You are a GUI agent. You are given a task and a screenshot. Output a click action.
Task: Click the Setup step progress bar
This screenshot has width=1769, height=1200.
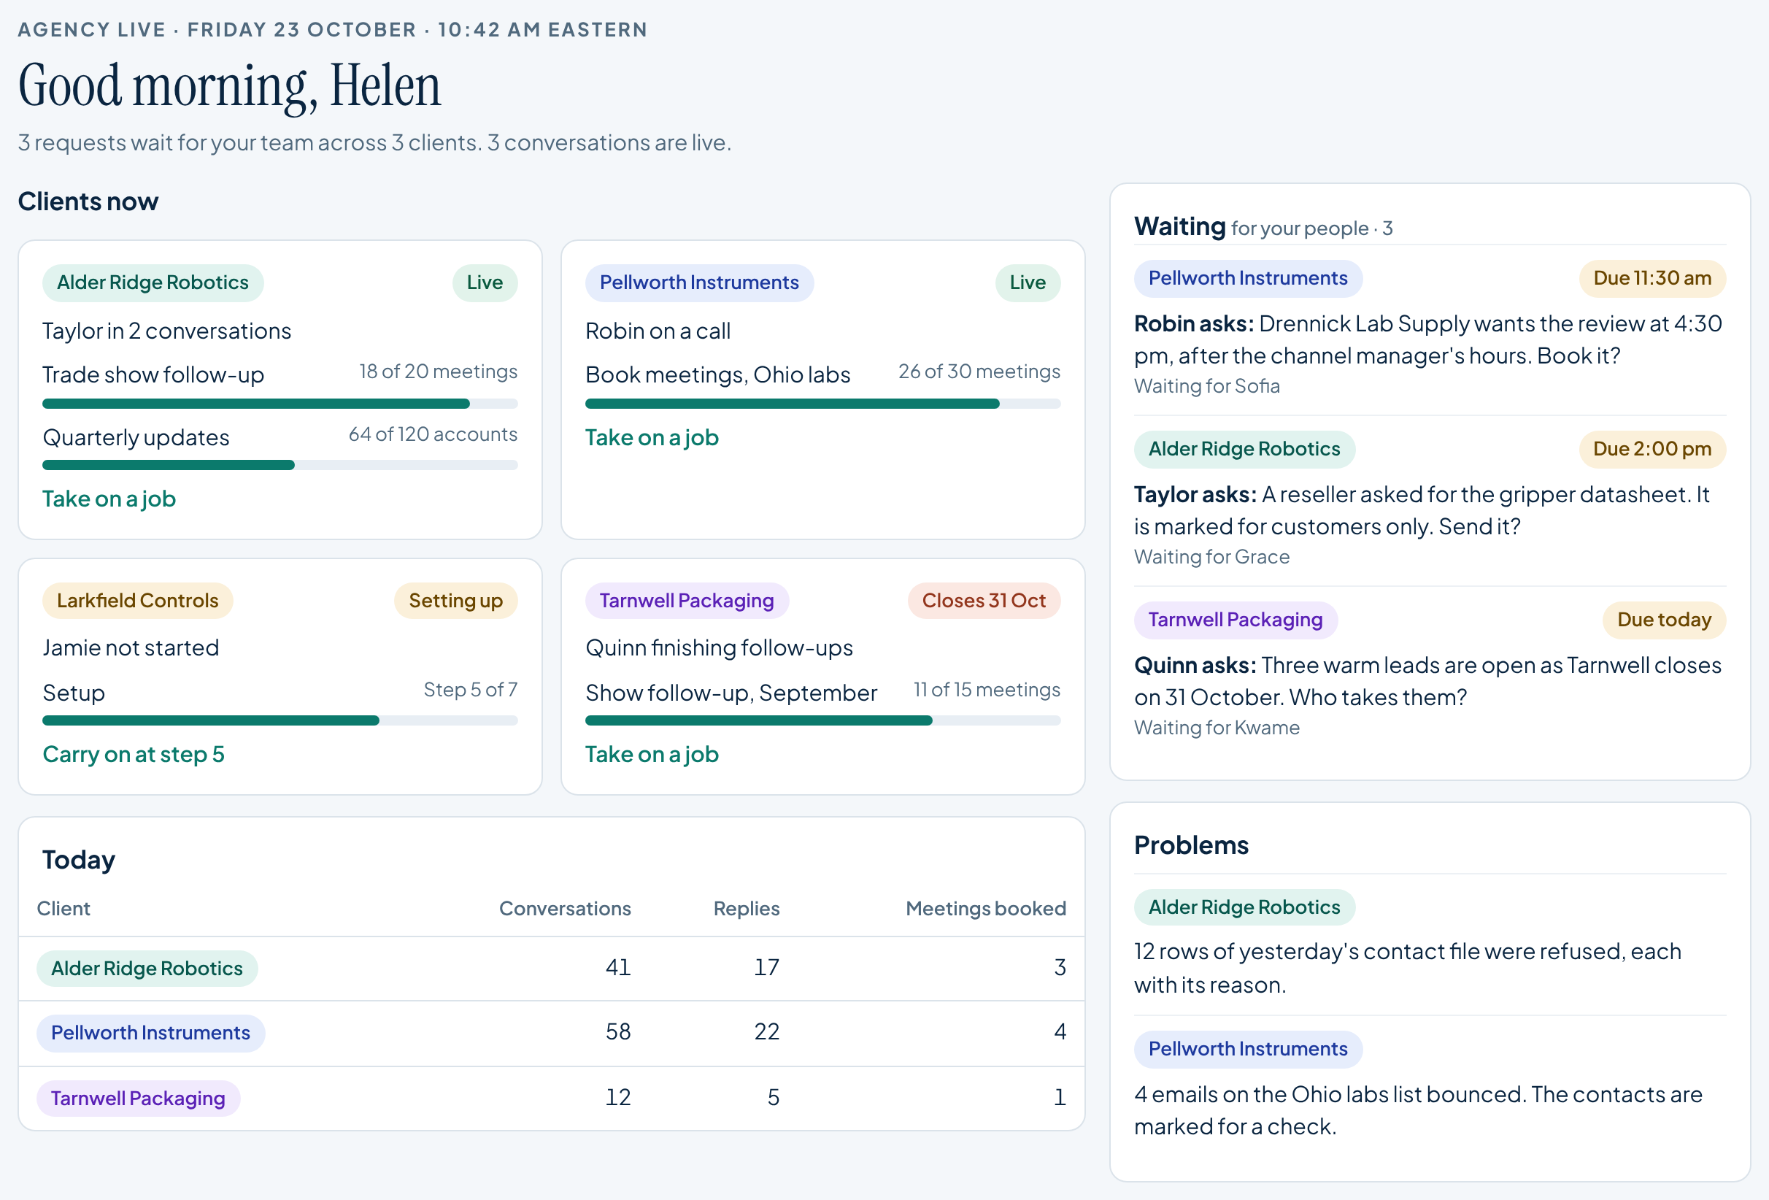pos(280,720)
